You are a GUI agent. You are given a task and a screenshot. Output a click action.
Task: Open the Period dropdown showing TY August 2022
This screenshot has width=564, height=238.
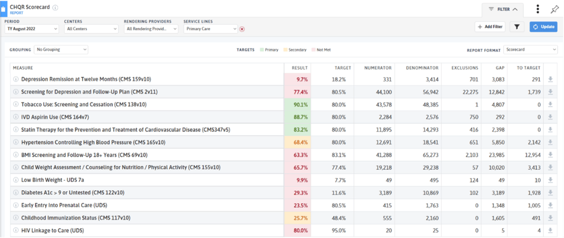(x=31, y=29)
